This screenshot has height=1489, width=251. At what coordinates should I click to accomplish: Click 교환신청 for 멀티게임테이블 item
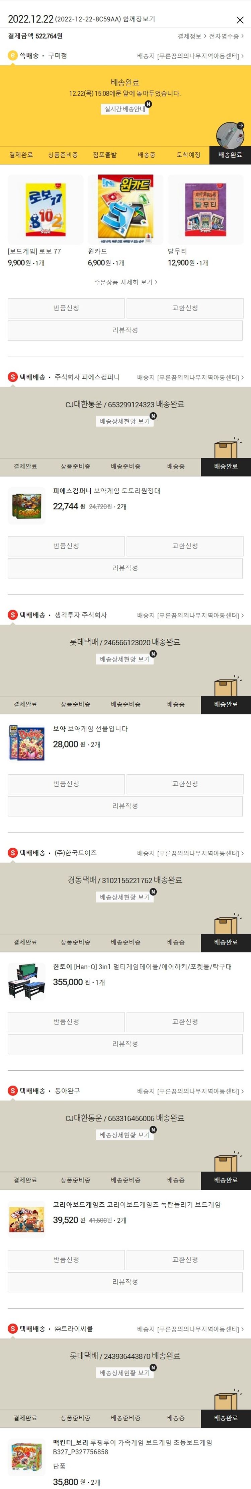pos(185,1022)
